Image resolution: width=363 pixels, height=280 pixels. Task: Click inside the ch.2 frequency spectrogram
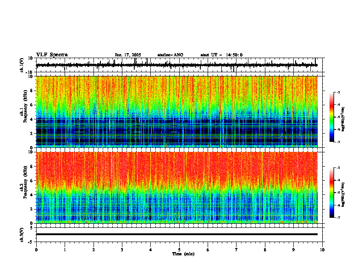pos(176,188)
